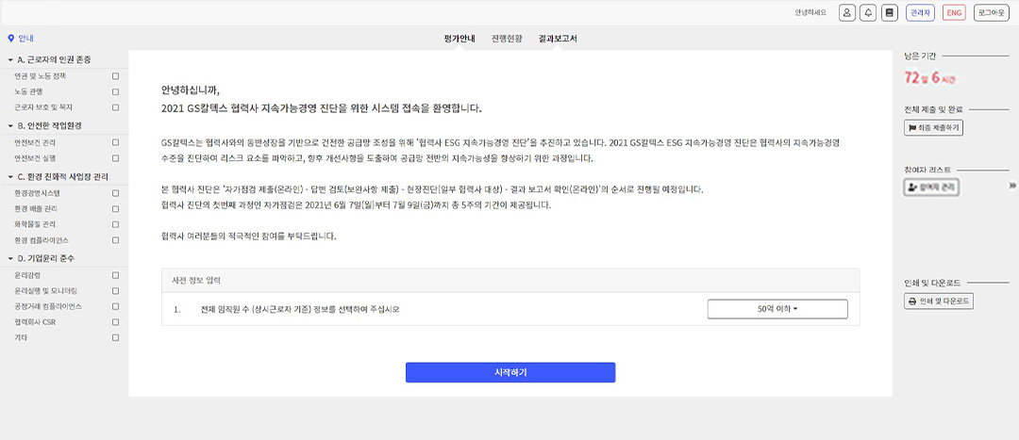
Task: Open the notifications bell icon
Action: click(868, 13)
